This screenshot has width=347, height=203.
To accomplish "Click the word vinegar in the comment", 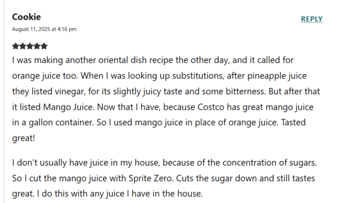I will pos(70,91).
